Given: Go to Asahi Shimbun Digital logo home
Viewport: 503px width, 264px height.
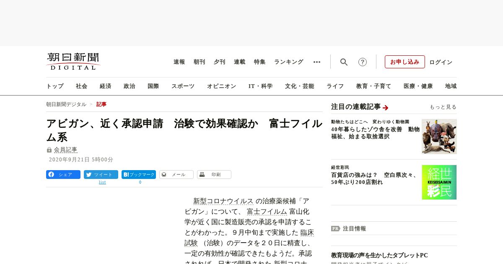Looking at the screenshot, I should tap(73, 62).
